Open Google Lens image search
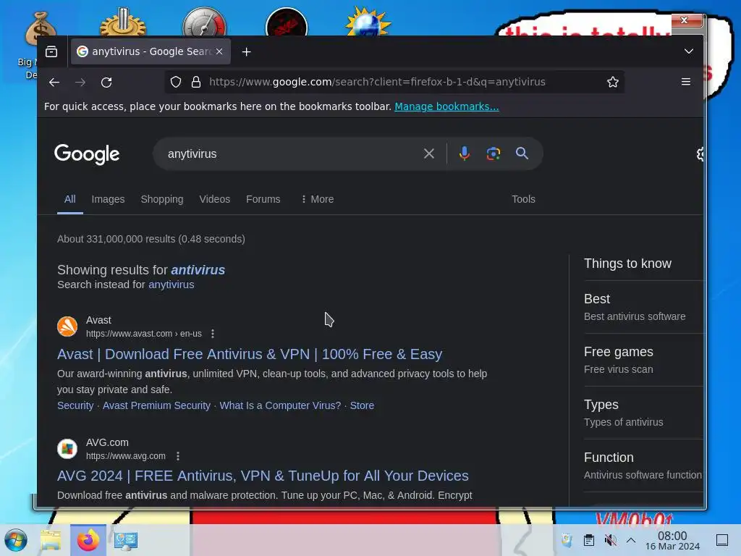Viewport: 741px width, 556px height. tap(493, 153)
